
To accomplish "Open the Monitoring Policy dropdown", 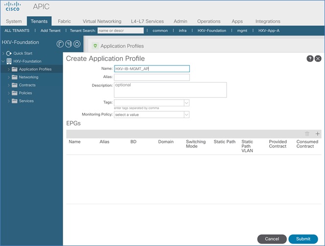I will pos(186,114).
